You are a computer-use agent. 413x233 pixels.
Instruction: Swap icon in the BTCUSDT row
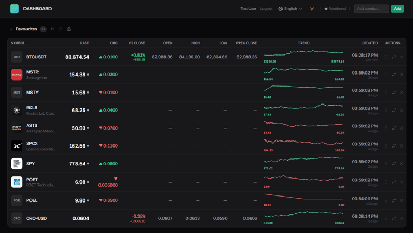[394, 57]
